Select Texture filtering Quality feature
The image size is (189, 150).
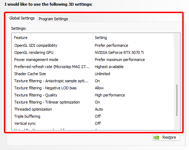(x=36, y=95)
